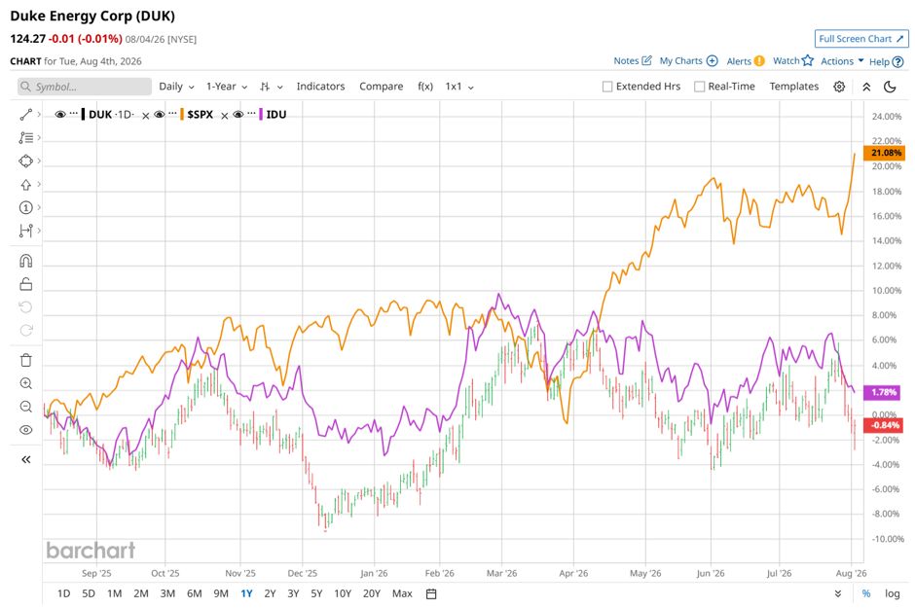Image resolution: width=915 pixels, height=608 pixels.
Task: Add DUK to watchlist star
Action: pos(808,60)
